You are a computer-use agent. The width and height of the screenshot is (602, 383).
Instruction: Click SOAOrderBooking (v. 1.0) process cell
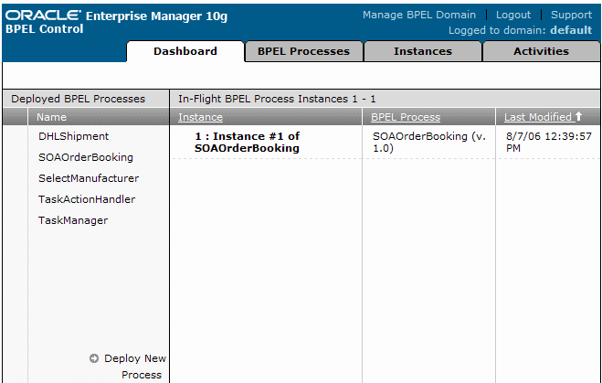429,142
